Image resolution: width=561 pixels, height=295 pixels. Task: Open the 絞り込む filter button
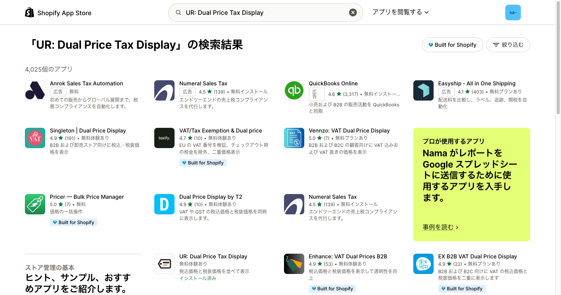pos(508,45)
